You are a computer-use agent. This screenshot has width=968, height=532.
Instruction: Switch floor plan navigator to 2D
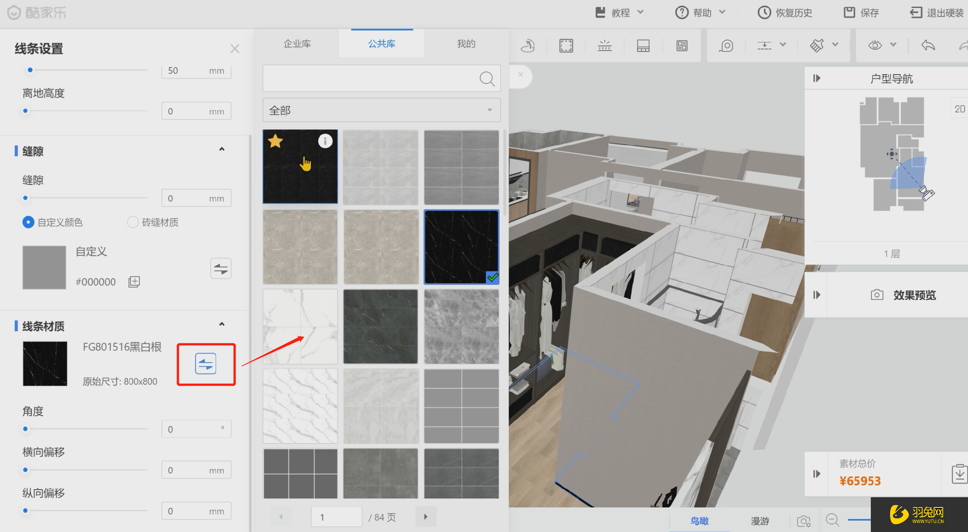coord(960,109)
